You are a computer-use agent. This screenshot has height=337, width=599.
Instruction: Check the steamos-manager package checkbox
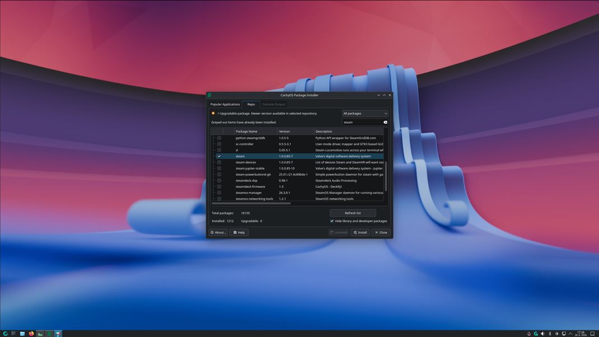pos(219,193)
